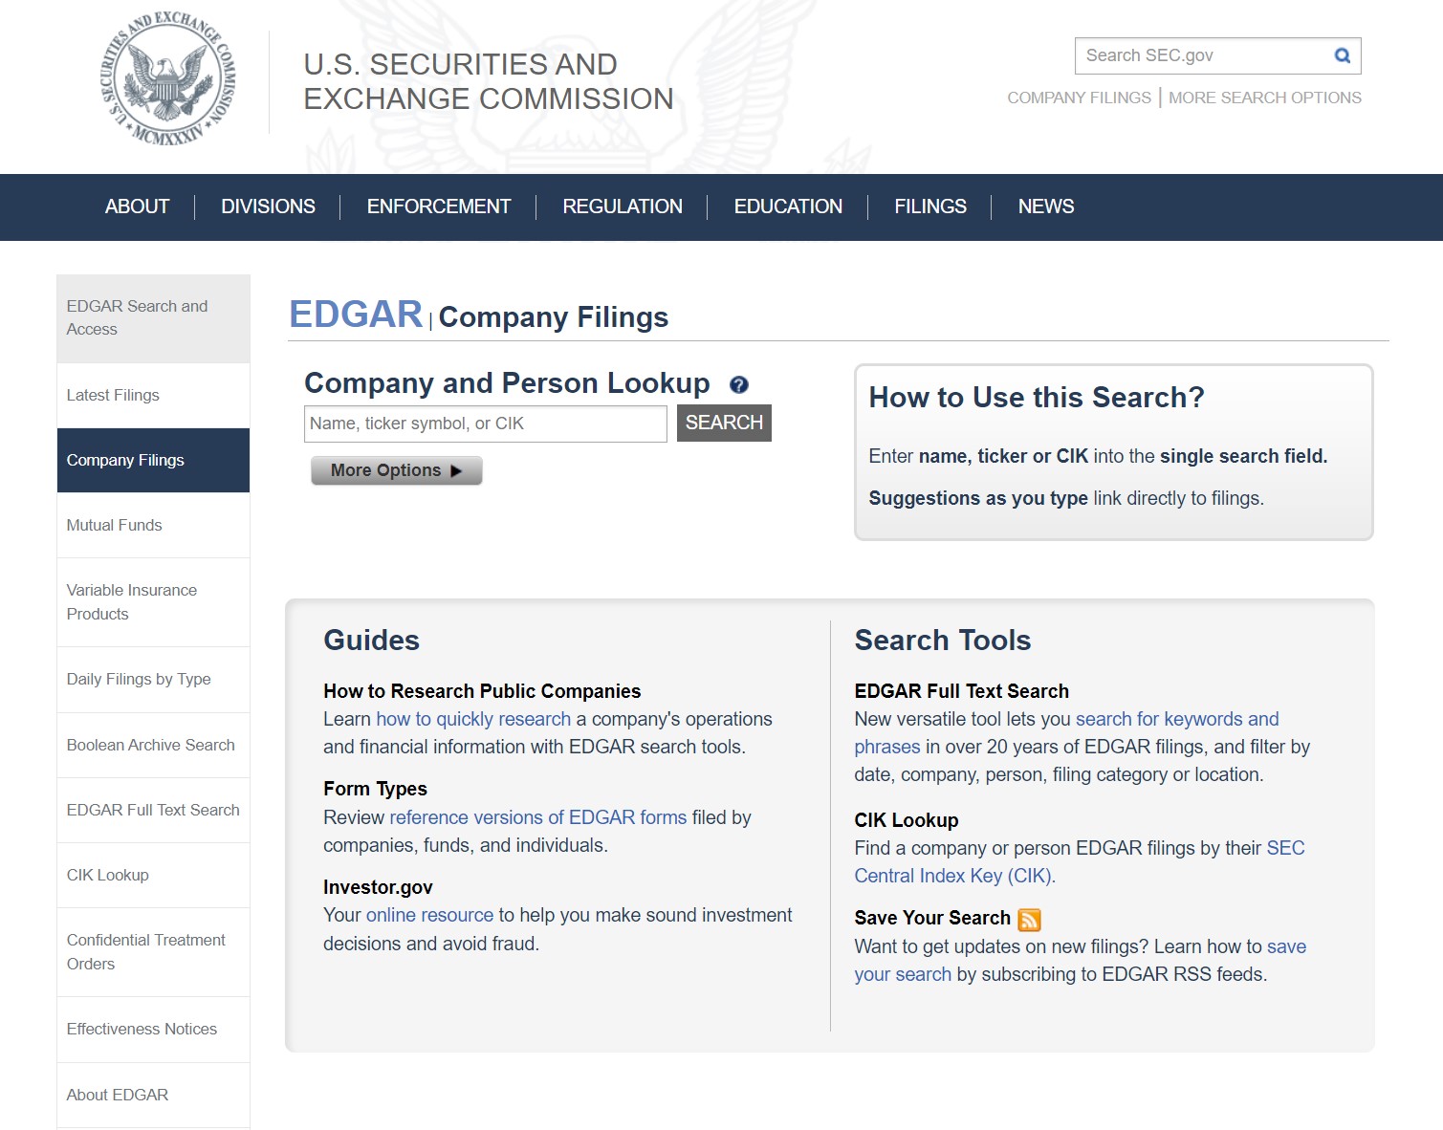Click the blue question mark help icon
The height and width of the screenshot is (1130, 1443).
coord(738,384)
